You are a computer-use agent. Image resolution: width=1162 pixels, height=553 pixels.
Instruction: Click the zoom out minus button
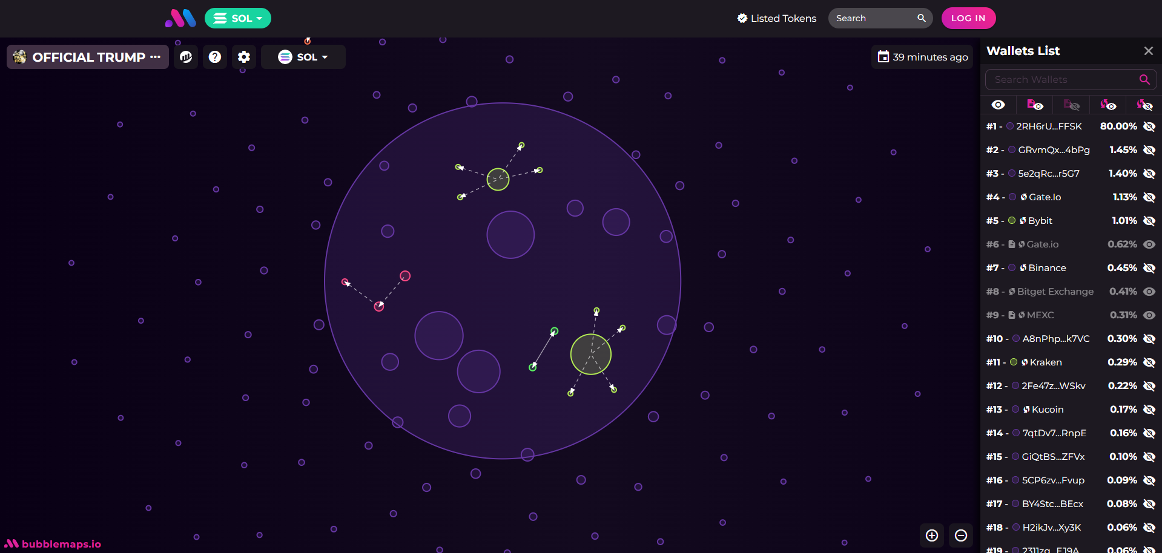(x=961, y=535)
